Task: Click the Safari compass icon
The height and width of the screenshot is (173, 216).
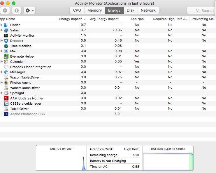Action: (6, 30)
